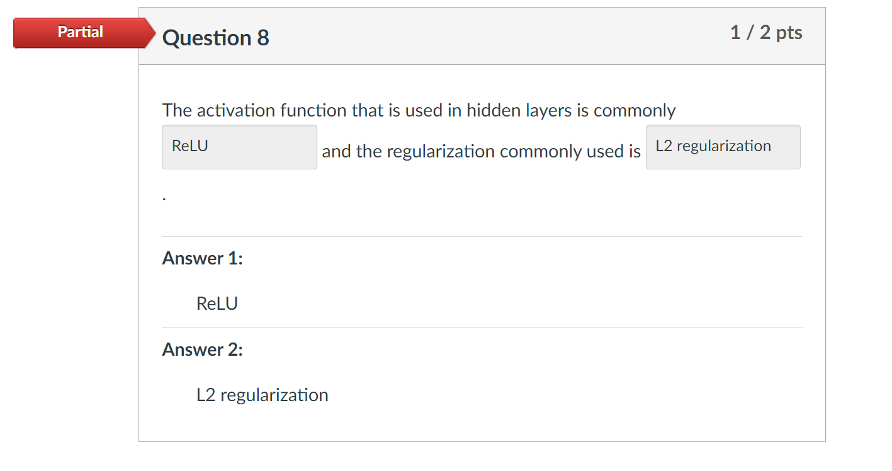Click the gray box containing ReLU
892x471 pixels.
coord(239,147)
